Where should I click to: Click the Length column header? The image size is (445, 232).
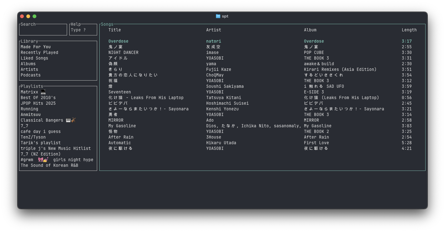pos(409,30)
